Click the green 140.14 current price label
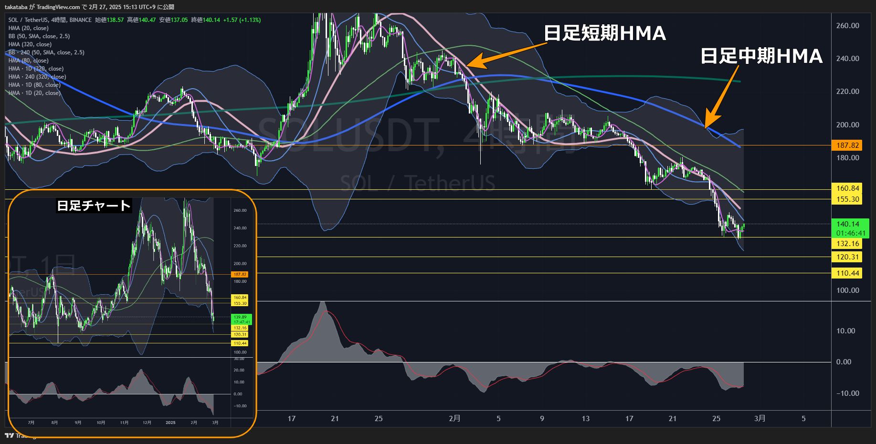This screenshot has width=876, height=444. pyautogui.click(x=847, y=224)
